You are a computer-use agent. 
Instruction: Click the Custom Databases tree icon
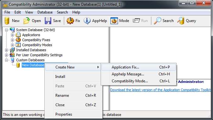tap(12, 60)
